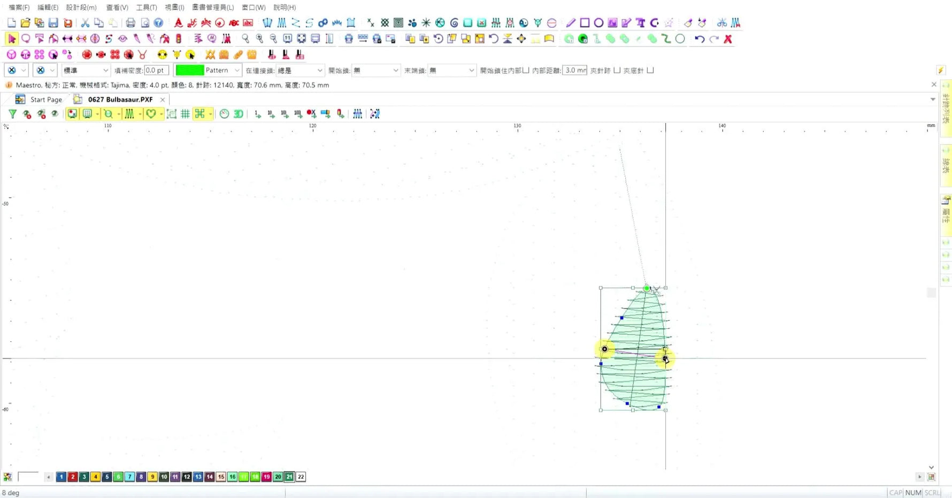Open the 開始鎖 dropdown
The width and height of the screenshot is (952, 498).
(x=376, y=70)
